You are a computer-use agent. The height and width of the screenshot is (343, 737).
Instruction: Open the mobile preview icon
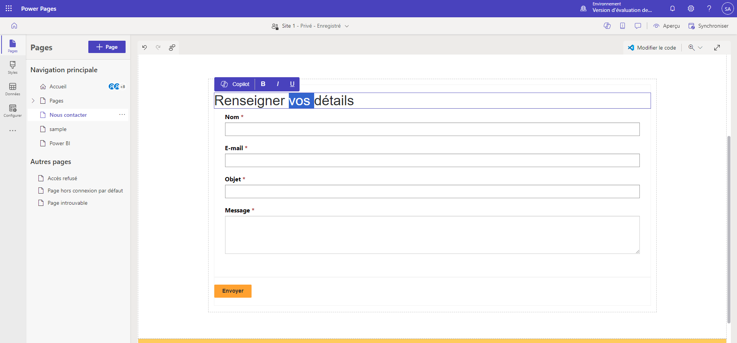pos(623,26)
